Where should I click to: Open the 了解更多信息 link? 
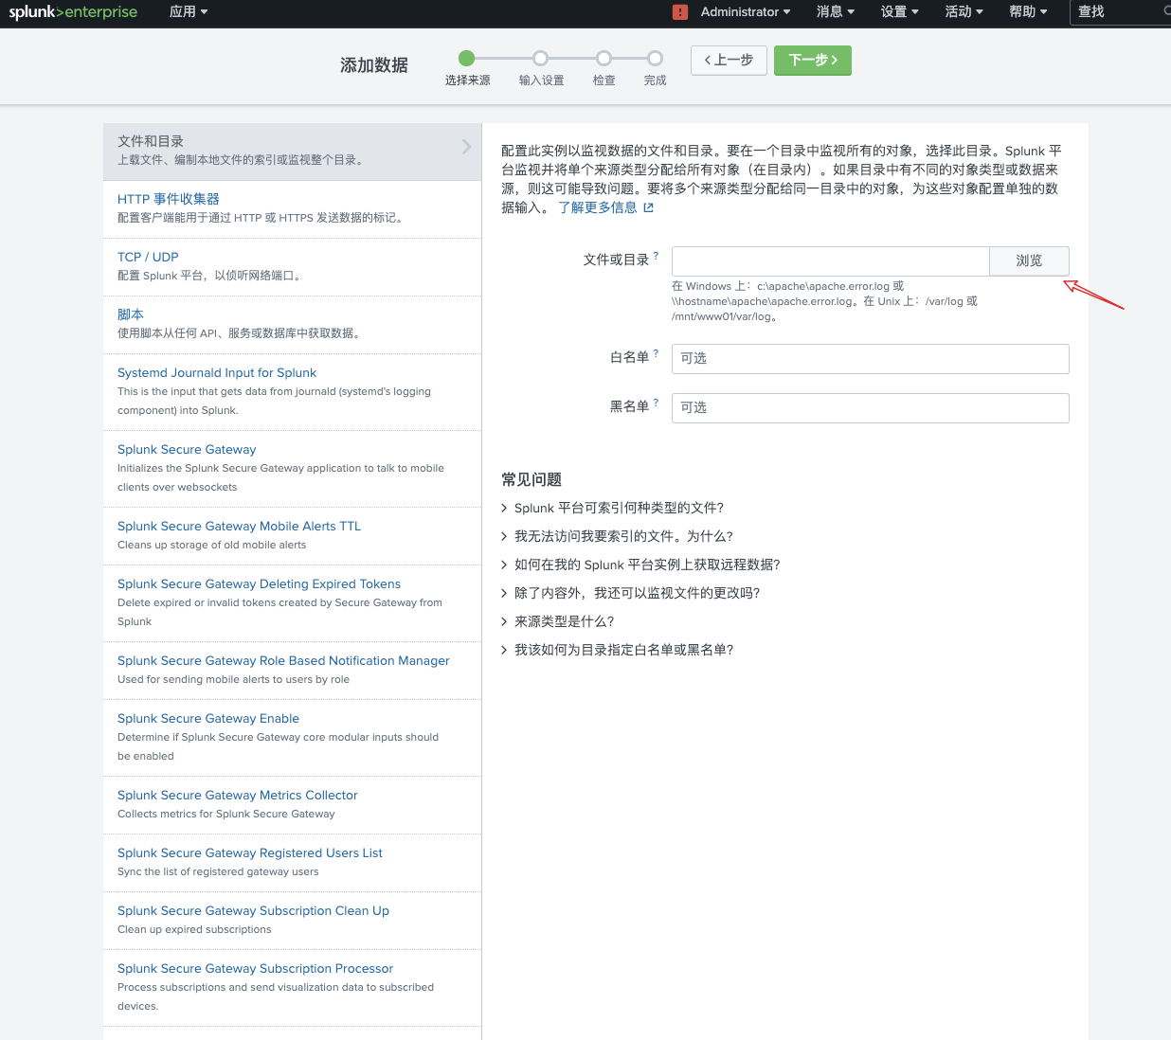click(x=598, y=207)
